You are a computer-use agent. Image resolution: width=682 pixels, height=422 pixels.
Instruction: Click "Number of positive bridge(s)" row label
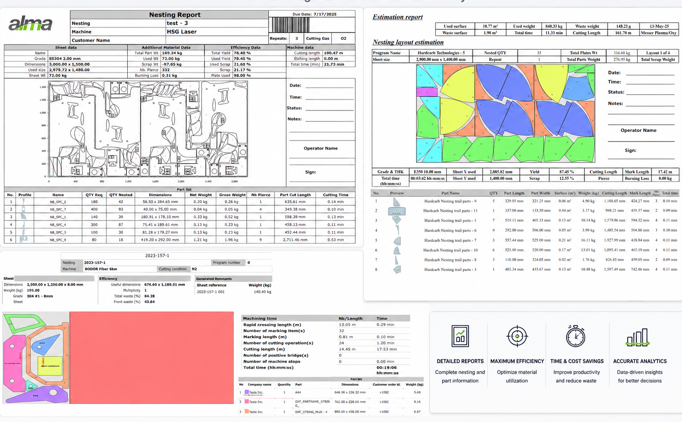pos(276,355)
